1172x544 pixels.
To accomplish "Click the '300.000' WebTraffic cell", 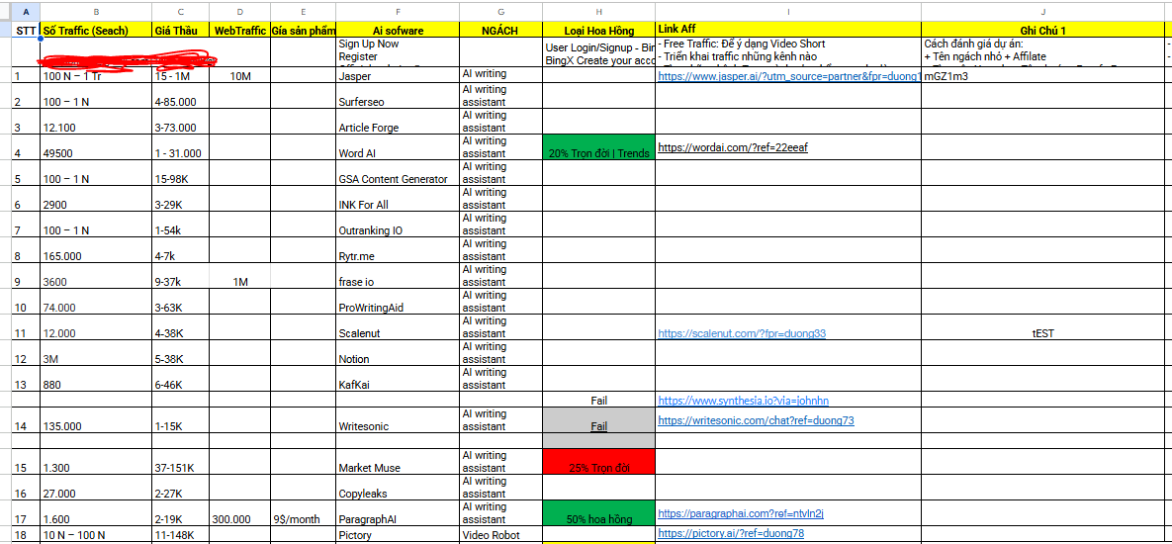I will point(240,512).
